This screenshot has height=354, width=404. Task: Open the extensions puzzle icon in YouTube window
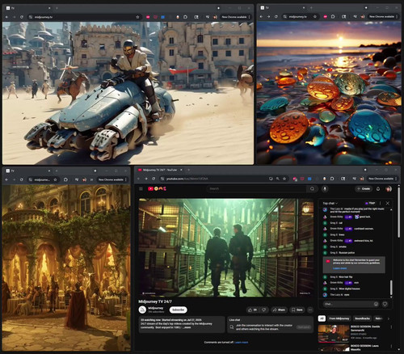[x=332, y=179]
